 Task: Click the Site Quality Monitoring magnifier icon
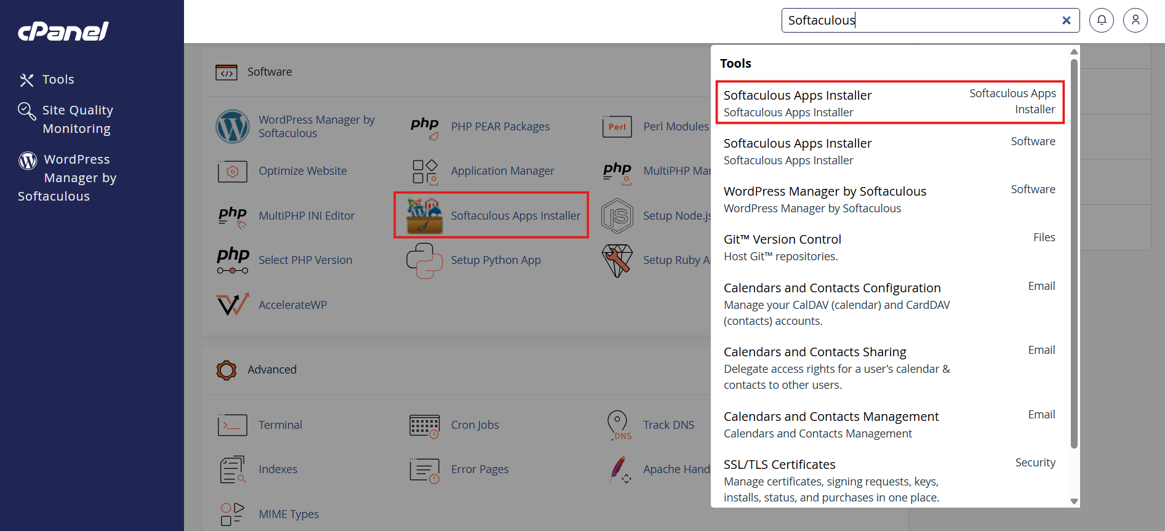pos(27,111)
